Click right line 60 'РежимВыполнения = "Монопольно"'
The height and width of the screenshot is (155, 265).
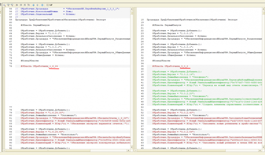coord(181,135)
